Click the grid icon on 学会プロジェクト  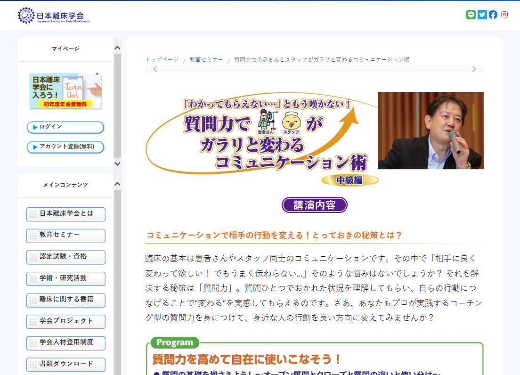[33, 322]
